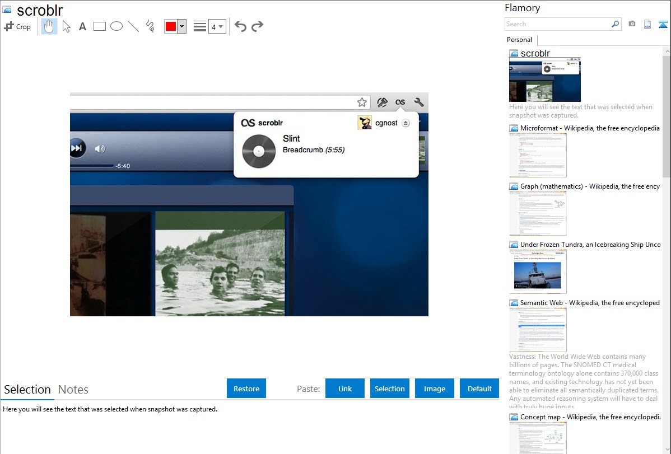Click the last.fm scroblr toolbar icon
The image size is (671, 454).
coord(400,102)
